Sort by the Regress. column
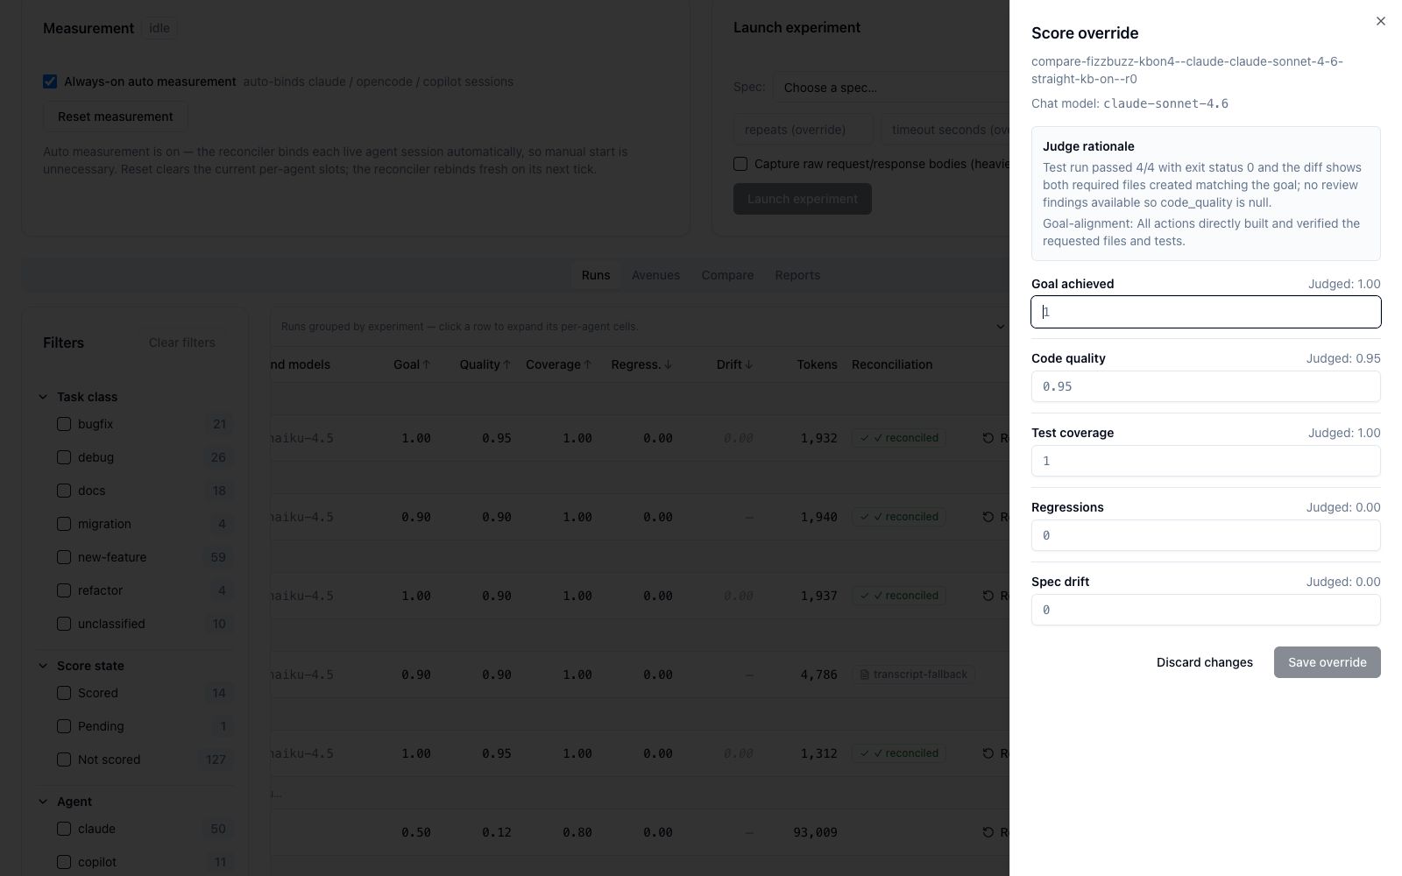The height and width of the screenshot is (876, 1402). (x=641, y=364)
